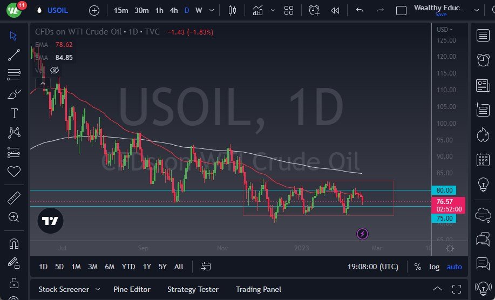
Task: Click the undo arrow
Action: pyautogui.click(x=360, y=10)
